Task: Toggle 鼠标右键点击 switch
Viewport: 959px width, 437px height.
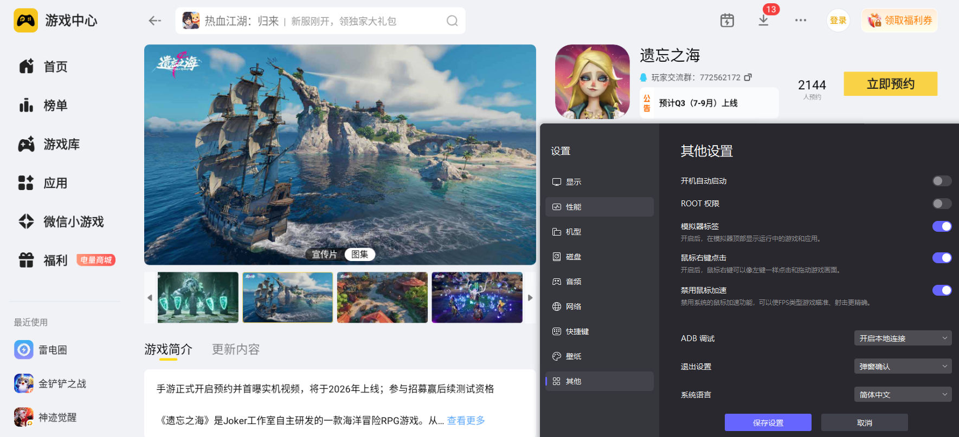Action: click(942, 258)
